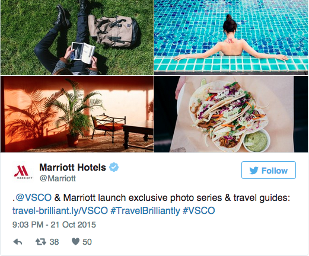309x256 pixels.
Task: View the tacos photo
Action: click(231, 114)
